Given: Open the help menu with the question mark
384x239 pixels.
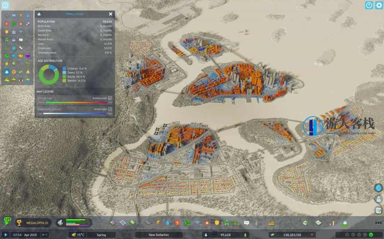Looking at the screenshot, I should (369, 5).
